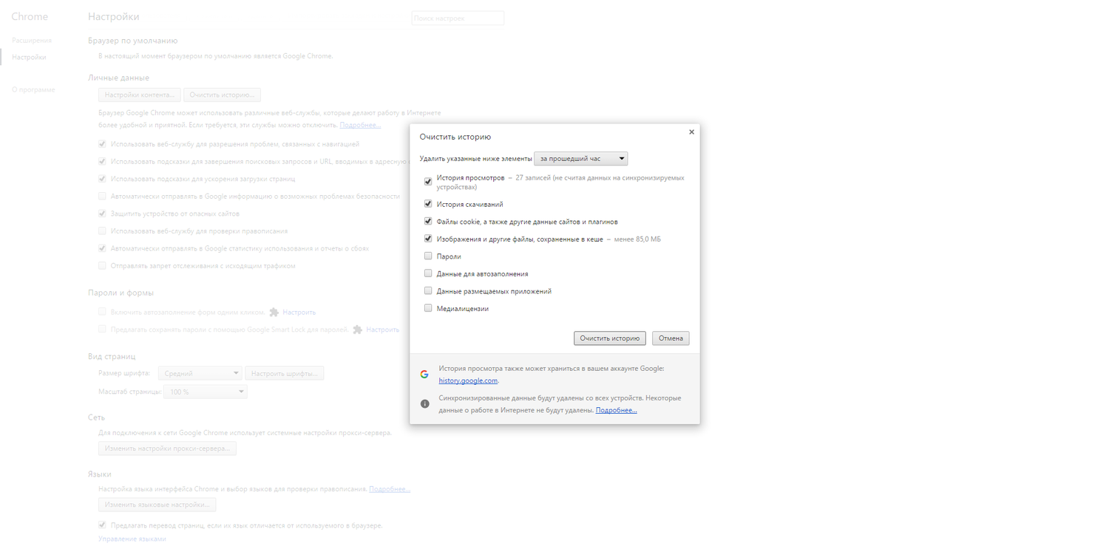This screenshot has width=1109, height=546.
Task: Toggle page load prediction checkbox
Action: 103,179
